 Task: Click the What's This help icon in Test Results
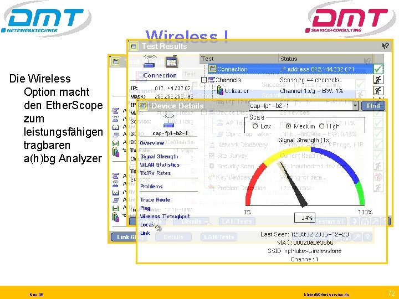(x=386, y=46)
